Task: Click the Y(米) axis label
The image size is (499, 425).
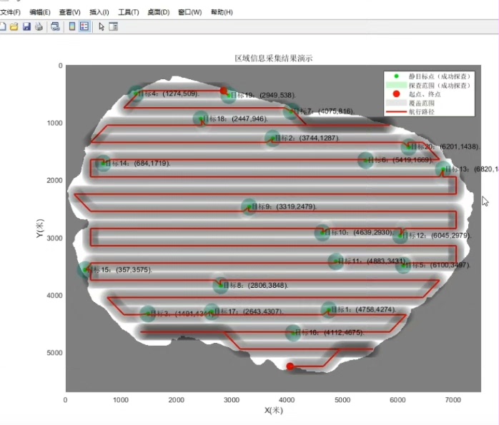Action: click(39, 229)
